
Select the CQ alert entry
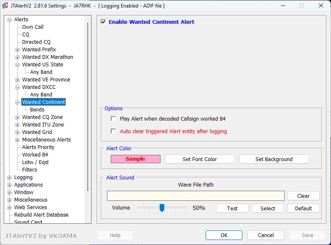25,35
